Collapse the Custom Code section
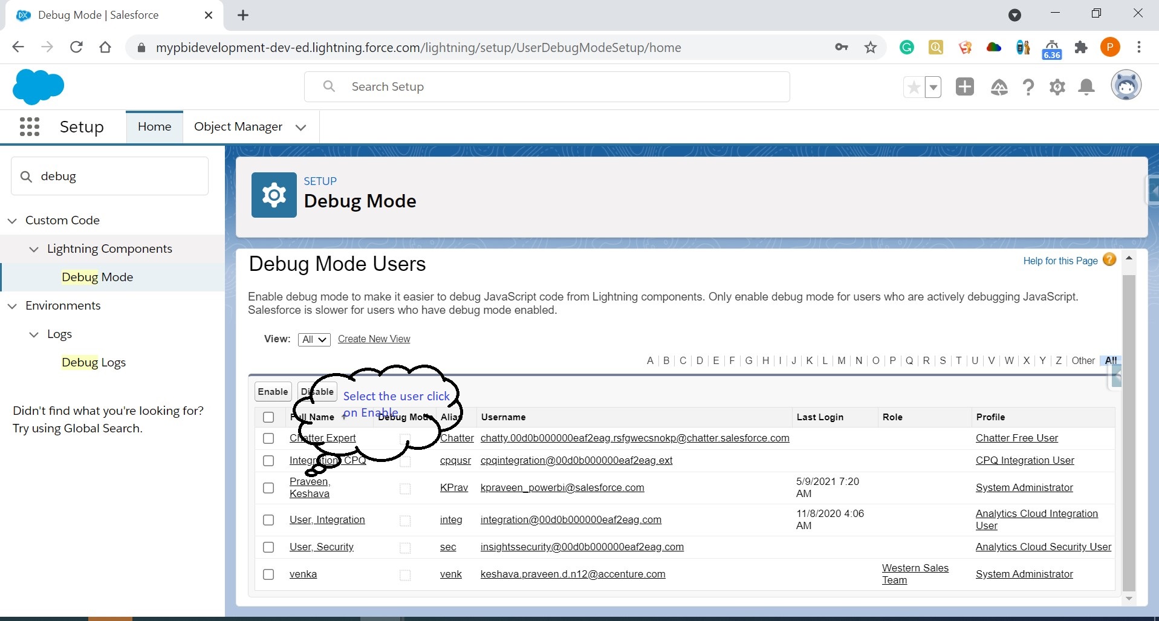 pos(12,221)
